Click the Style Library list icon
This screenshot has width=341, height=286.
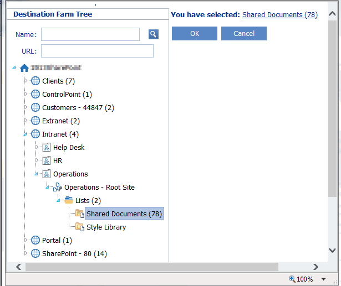point(80,227)
